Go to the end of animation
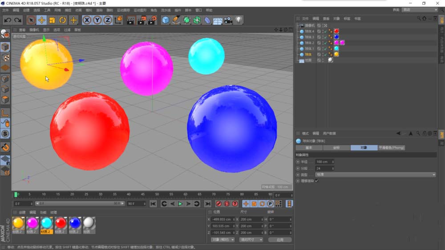445x250 pixels. [x=208, y=203]
